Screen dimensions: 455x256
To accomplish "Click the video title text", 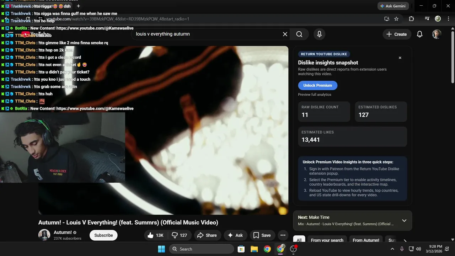I will [128, 223].
